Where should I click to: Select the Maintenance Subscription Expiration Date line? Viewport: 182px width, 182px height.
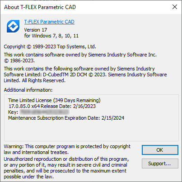66,118
